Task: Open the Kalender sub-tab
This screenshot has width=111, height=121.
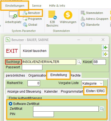Action: [x=51, y=92]
